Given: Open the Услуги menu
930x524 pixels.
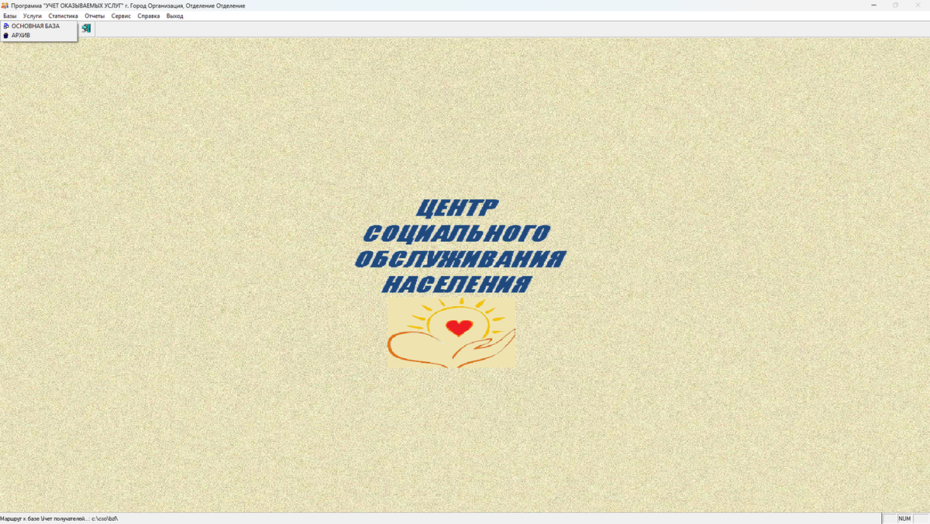Looking at the screenshot, I should (x=33, y=16).
